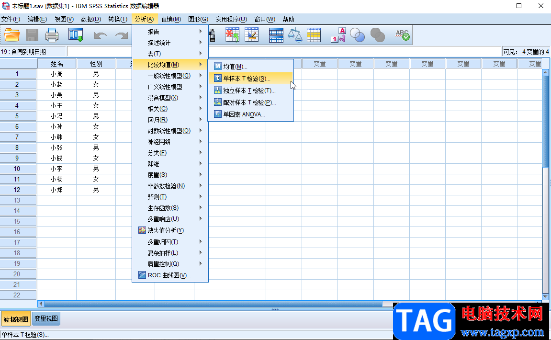Click the Undo arrow icon
The width and height of the screenshot is (551, 340).
coord(100,35)
